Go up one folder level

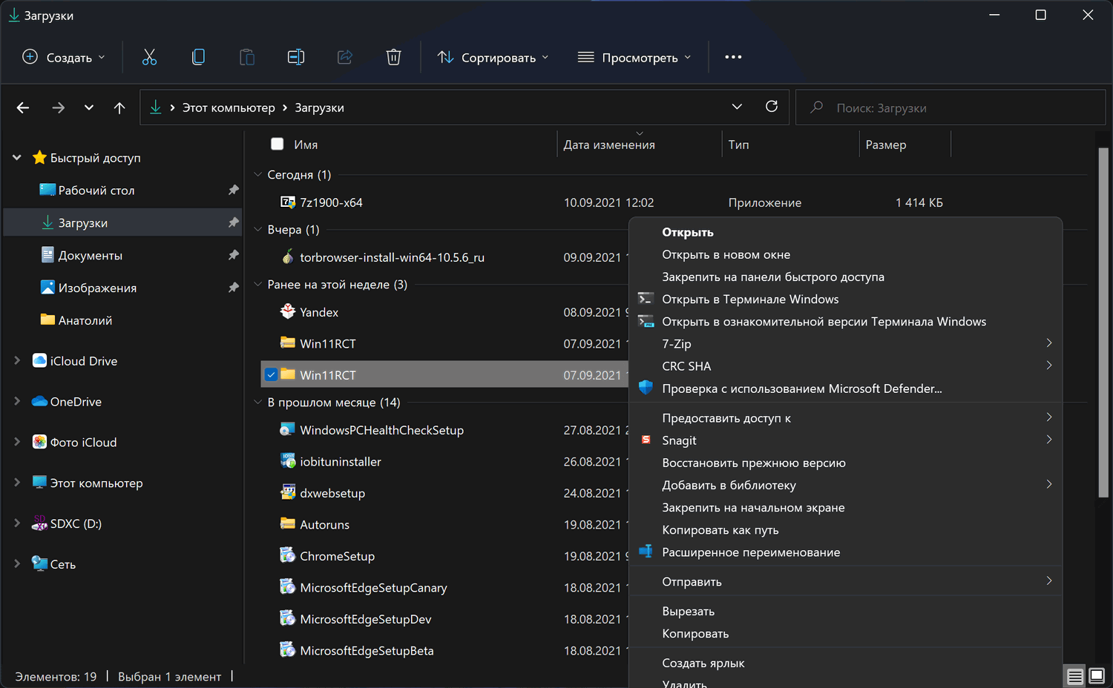point(119,107)
